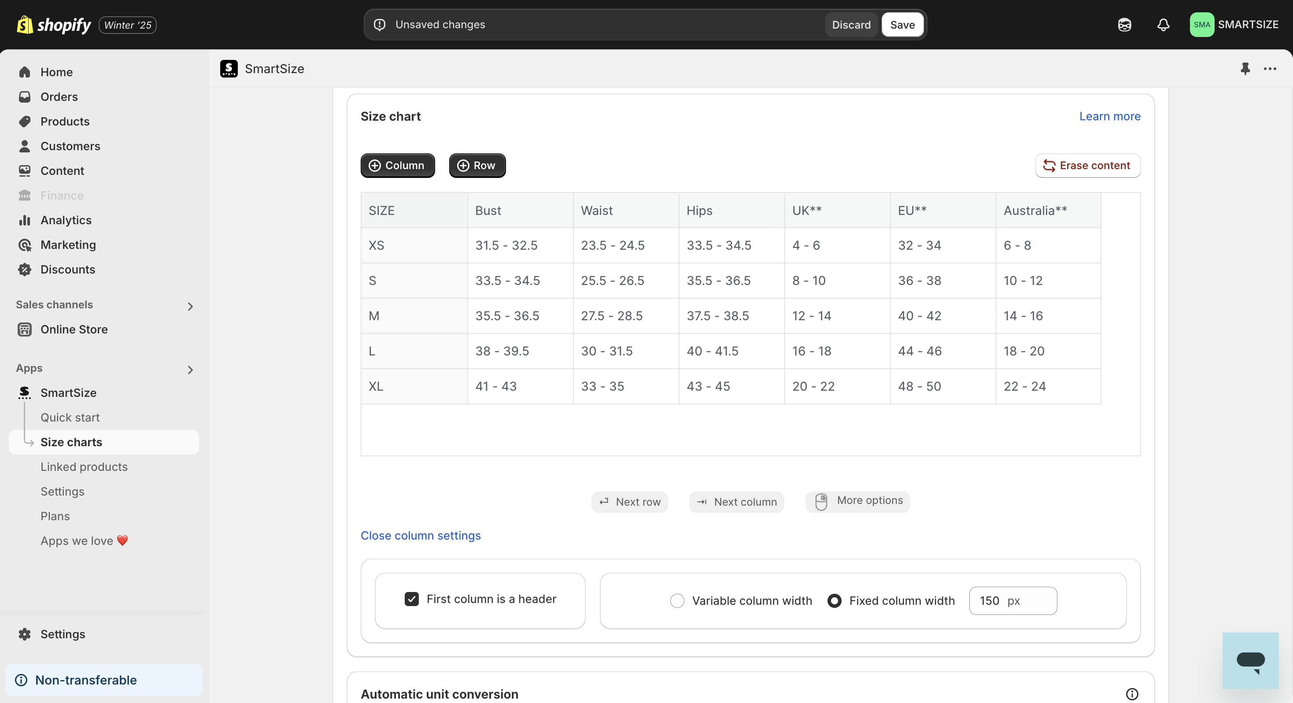Viewport: 1293px width, 703px height.
Task: Expand Sales channels section
Action: [190, 306]
